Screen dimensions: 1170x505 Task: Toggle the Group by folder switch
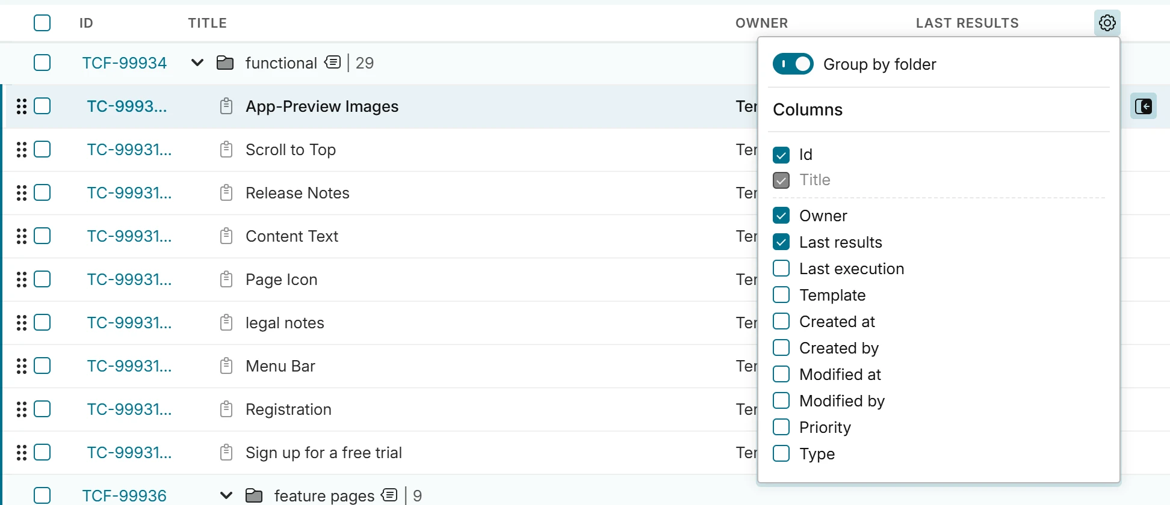[793, 64]
